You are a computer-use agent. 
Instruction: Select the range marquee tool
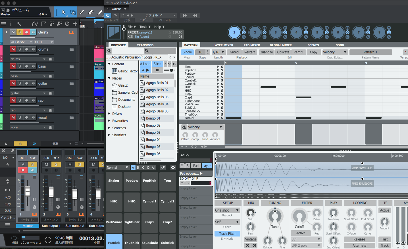(73, 12)
